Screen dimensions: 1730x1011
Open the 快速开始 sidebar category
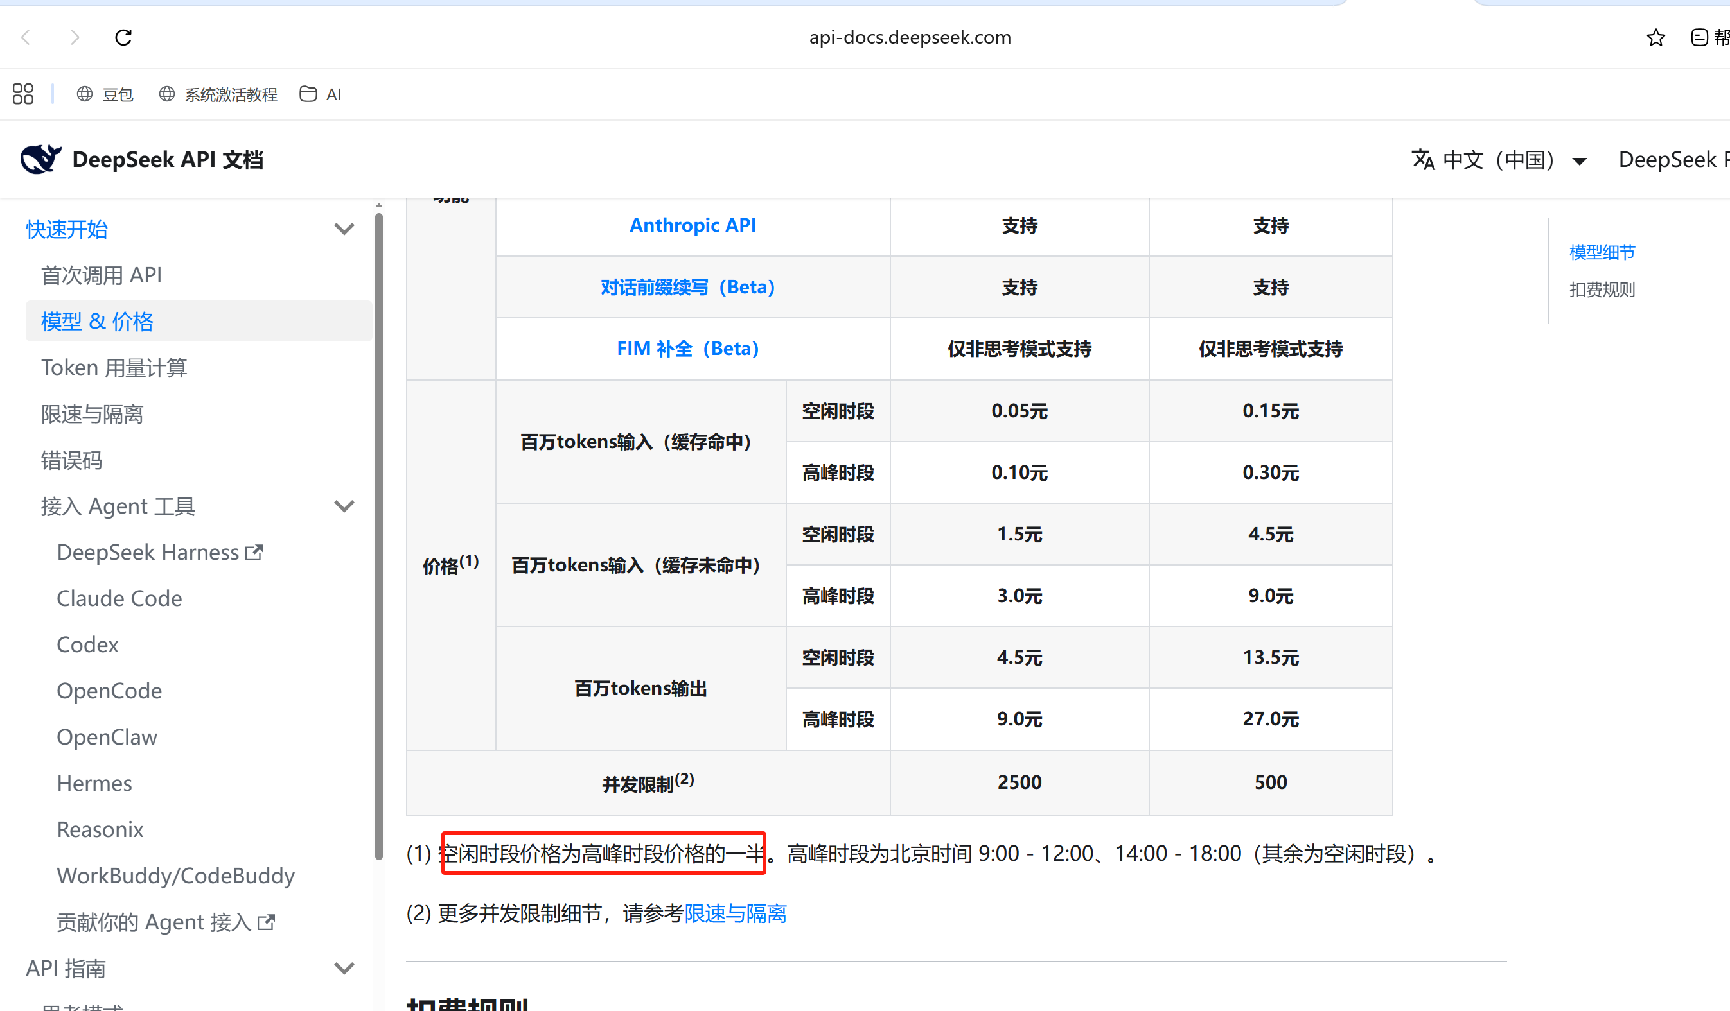tap(67, 229)
